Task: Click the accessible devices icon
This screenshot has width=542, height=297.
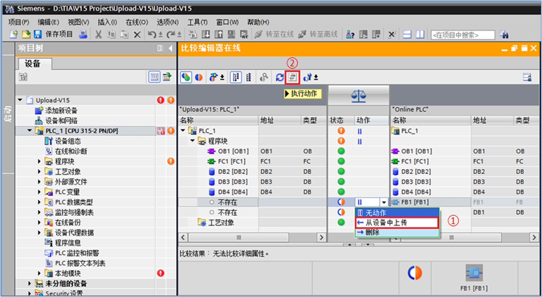Action: click(x=350, y=34)
